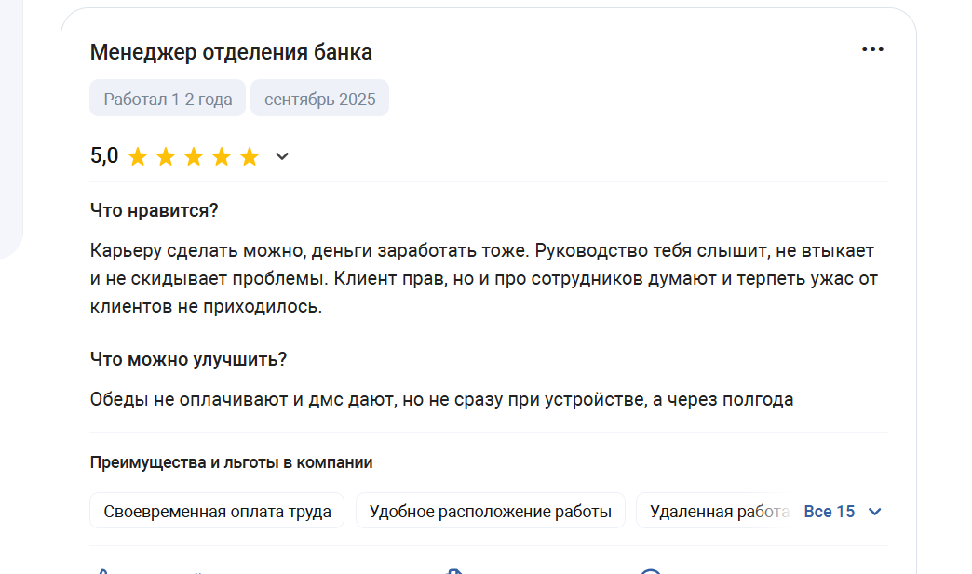The width and height of the screenshot is (972, 574).
Task: Click the fourth rating star
Action: tap(222, 156)
